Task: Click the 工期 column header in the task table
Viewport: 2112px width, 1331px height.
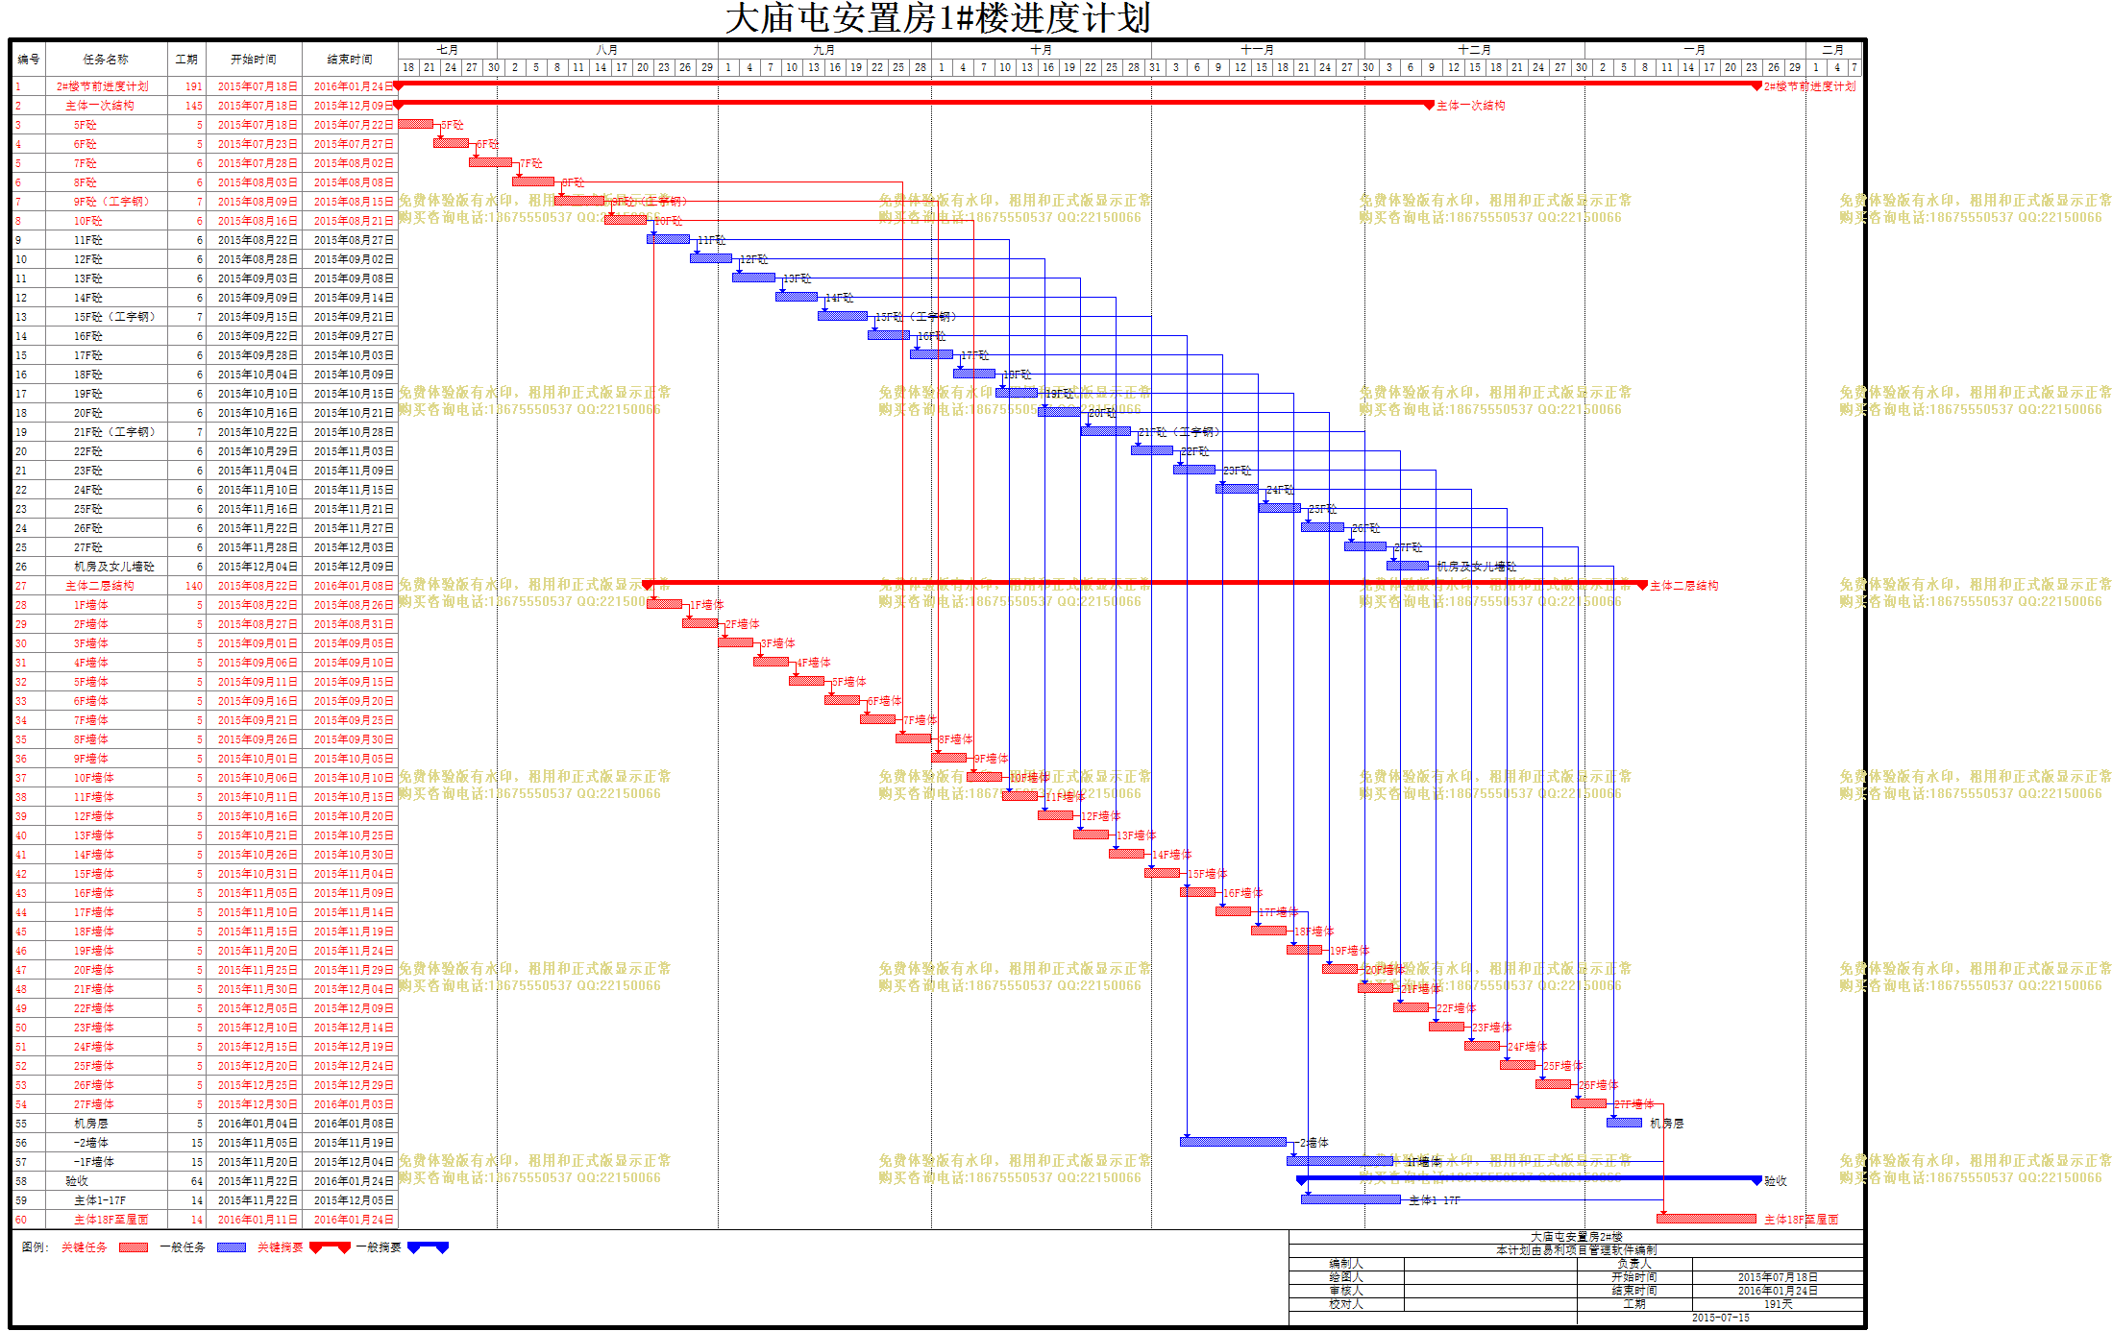Action: click(186, 60)
